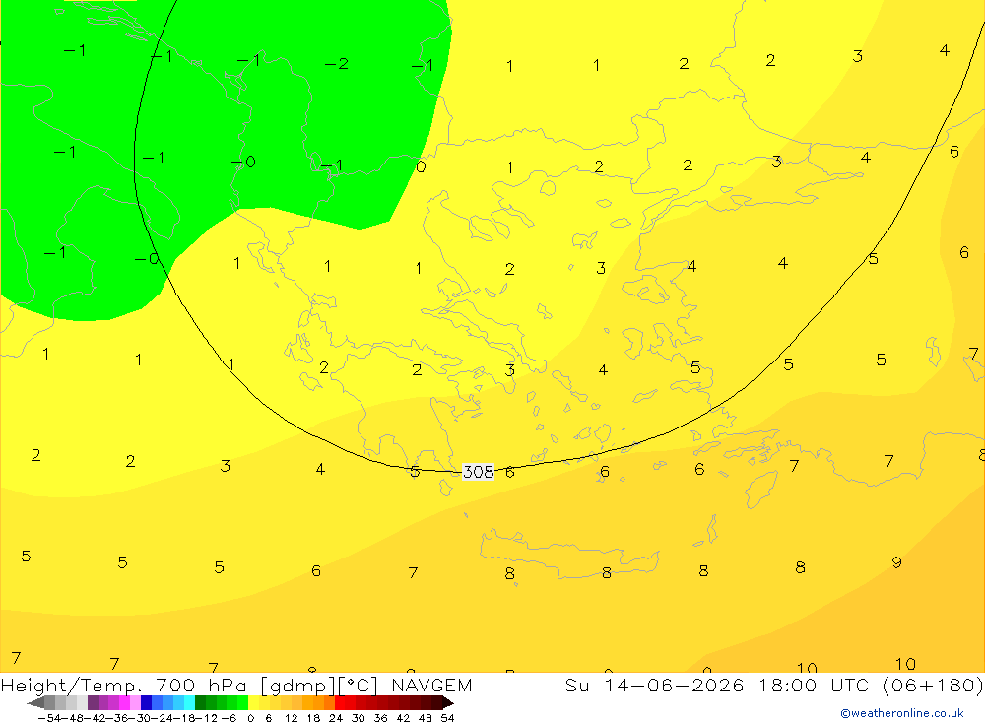Click the '42' legend scale label
Screen dimensions: 985x722
coord(403,718)
